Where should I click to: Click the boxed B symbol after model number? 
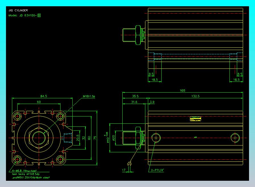[x=39, y=15]
